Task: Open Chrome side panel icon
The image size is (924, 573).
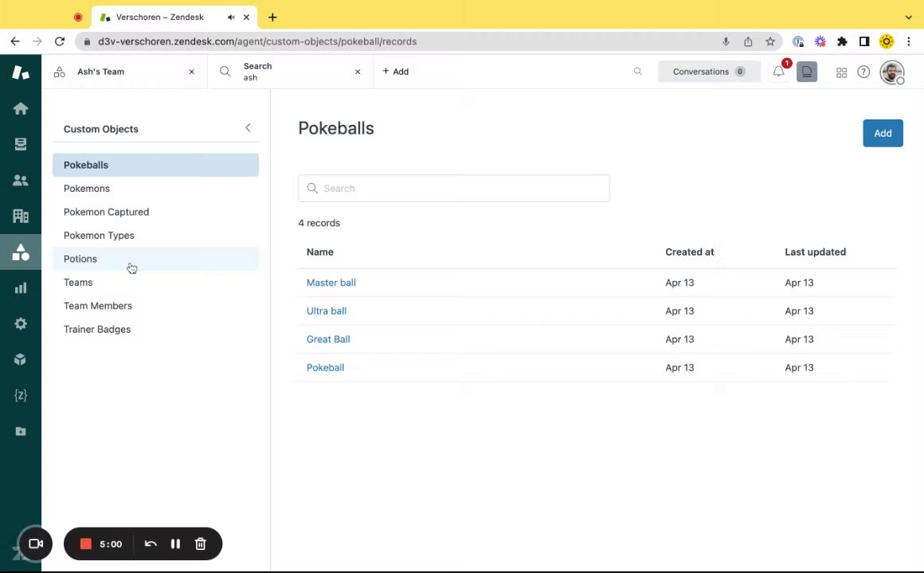Action: pyautogui.click(x=864, y=41)
